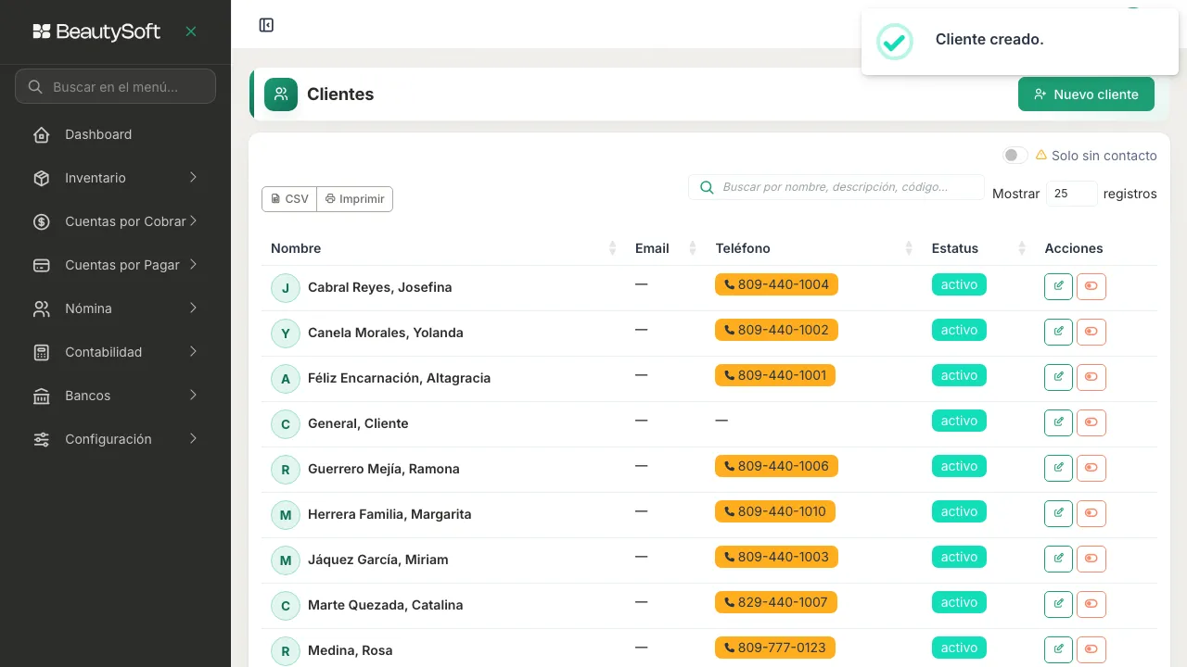This screenshot has width=1187, height=667.
Task: Focus the Buscar en el menú field
Action: (x=115, y=86)
